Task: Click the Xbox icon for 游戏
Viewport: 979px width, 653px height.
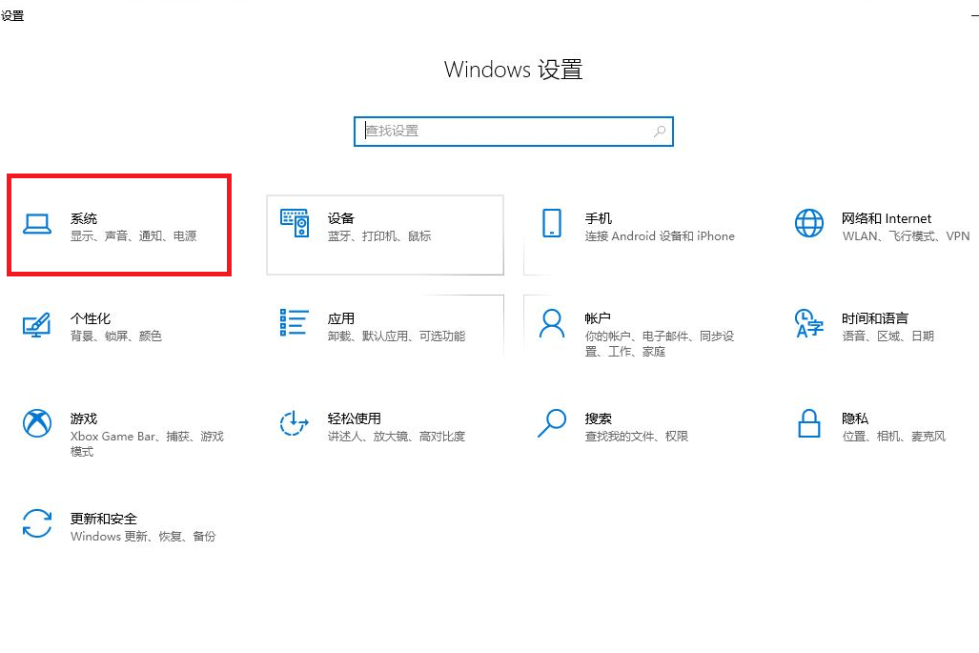Action: tap(37, 423)
